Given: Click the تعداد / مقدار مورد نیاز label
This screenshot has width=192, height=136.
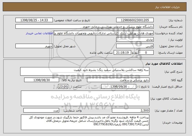Looking at the screenshot, I should pyautogui.click(x=169, y=111).
